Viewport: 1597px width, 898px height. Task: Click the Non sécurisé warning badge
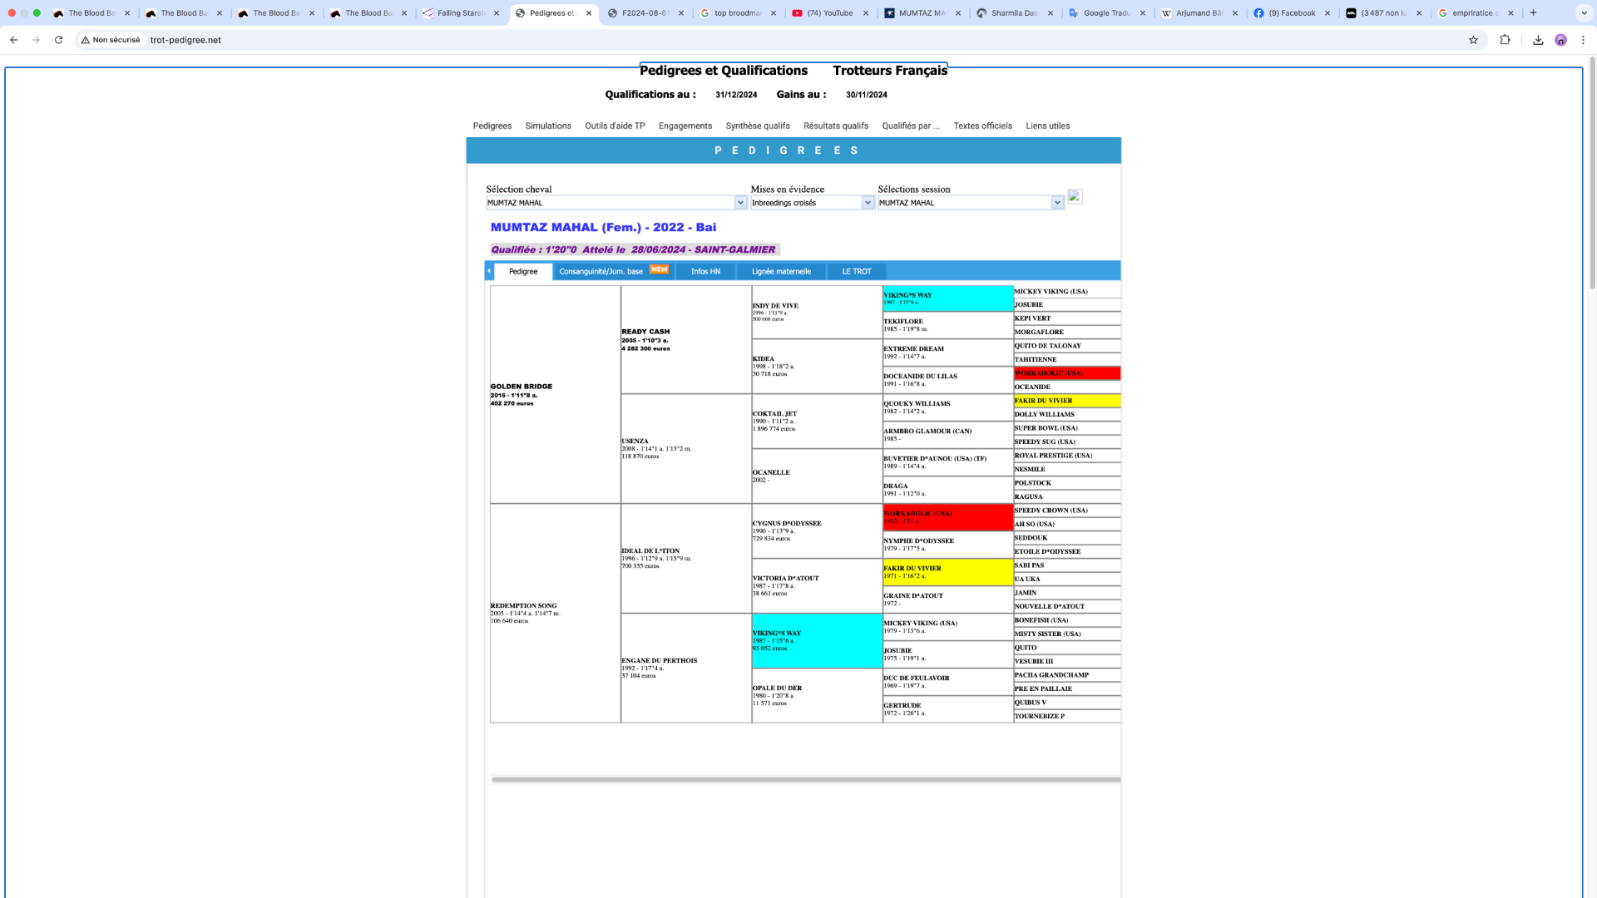(x=111, y=40)
